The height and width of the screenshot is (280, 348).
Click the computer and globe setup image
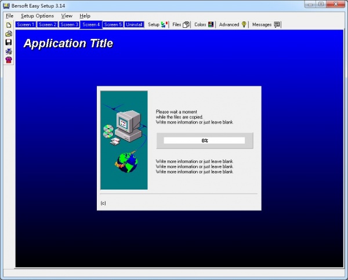coord(124,140)
